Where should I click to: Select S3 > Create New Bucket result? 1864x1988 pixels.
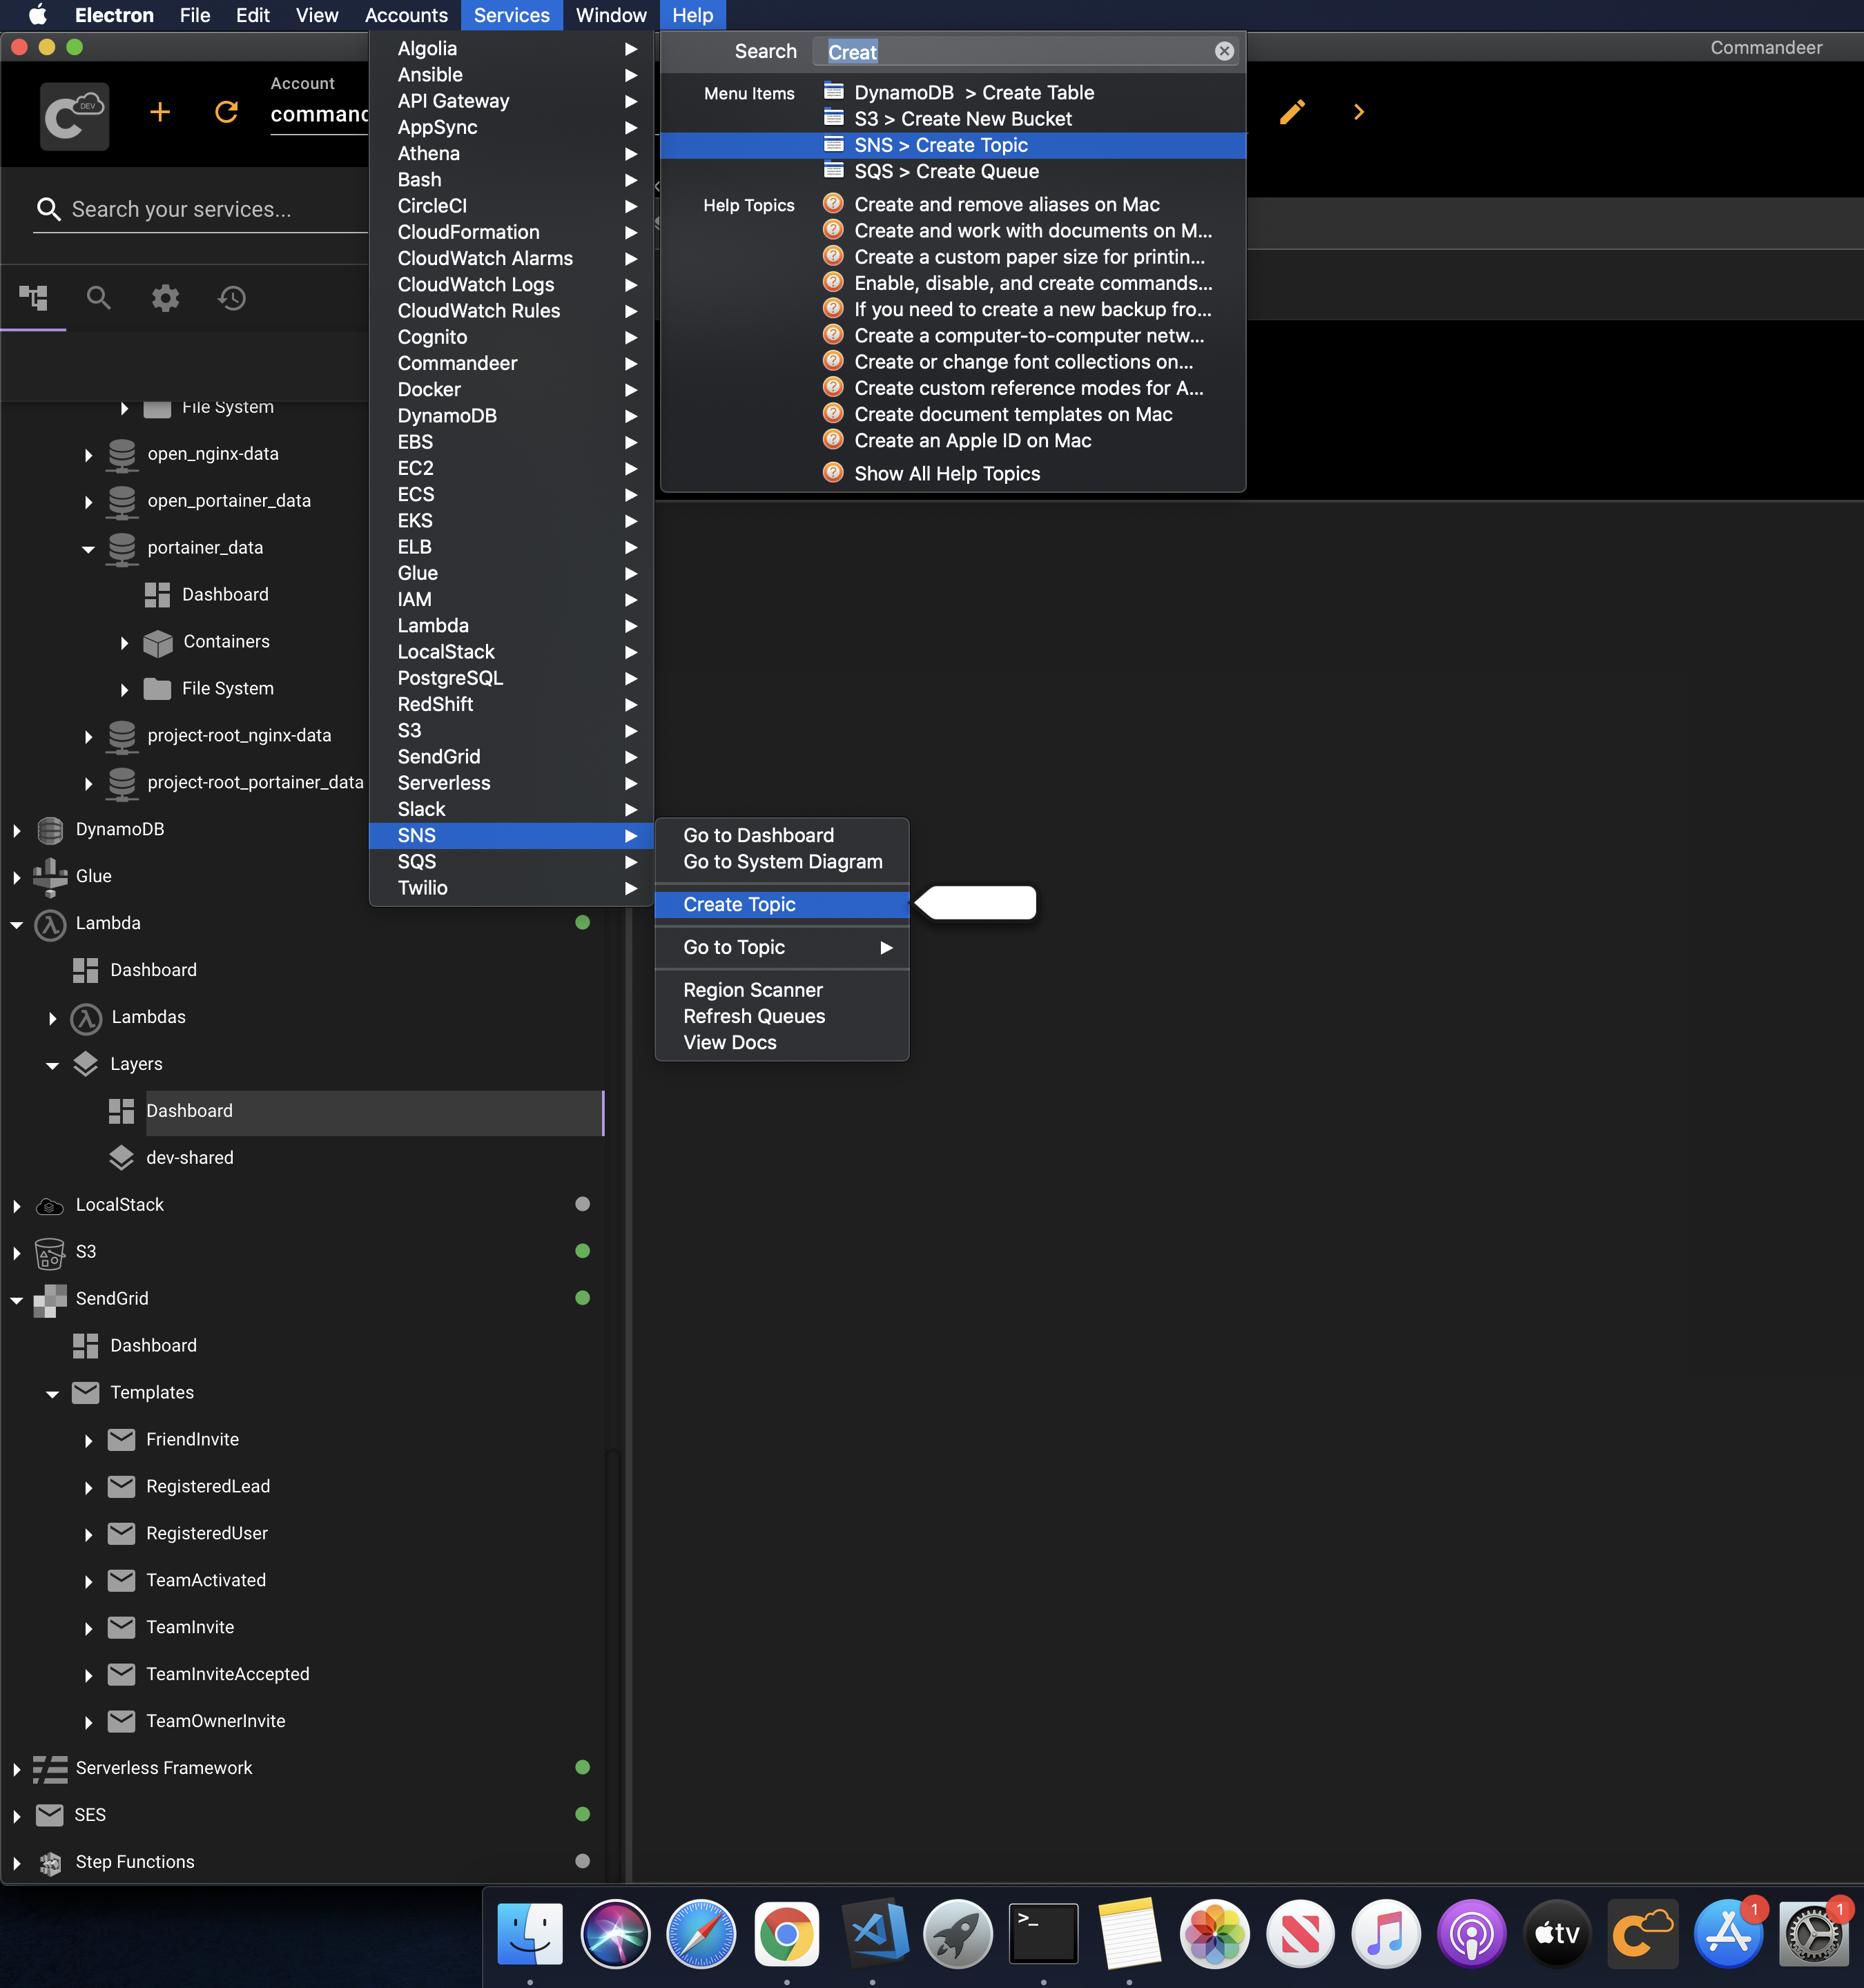click(x=953, y=118)
